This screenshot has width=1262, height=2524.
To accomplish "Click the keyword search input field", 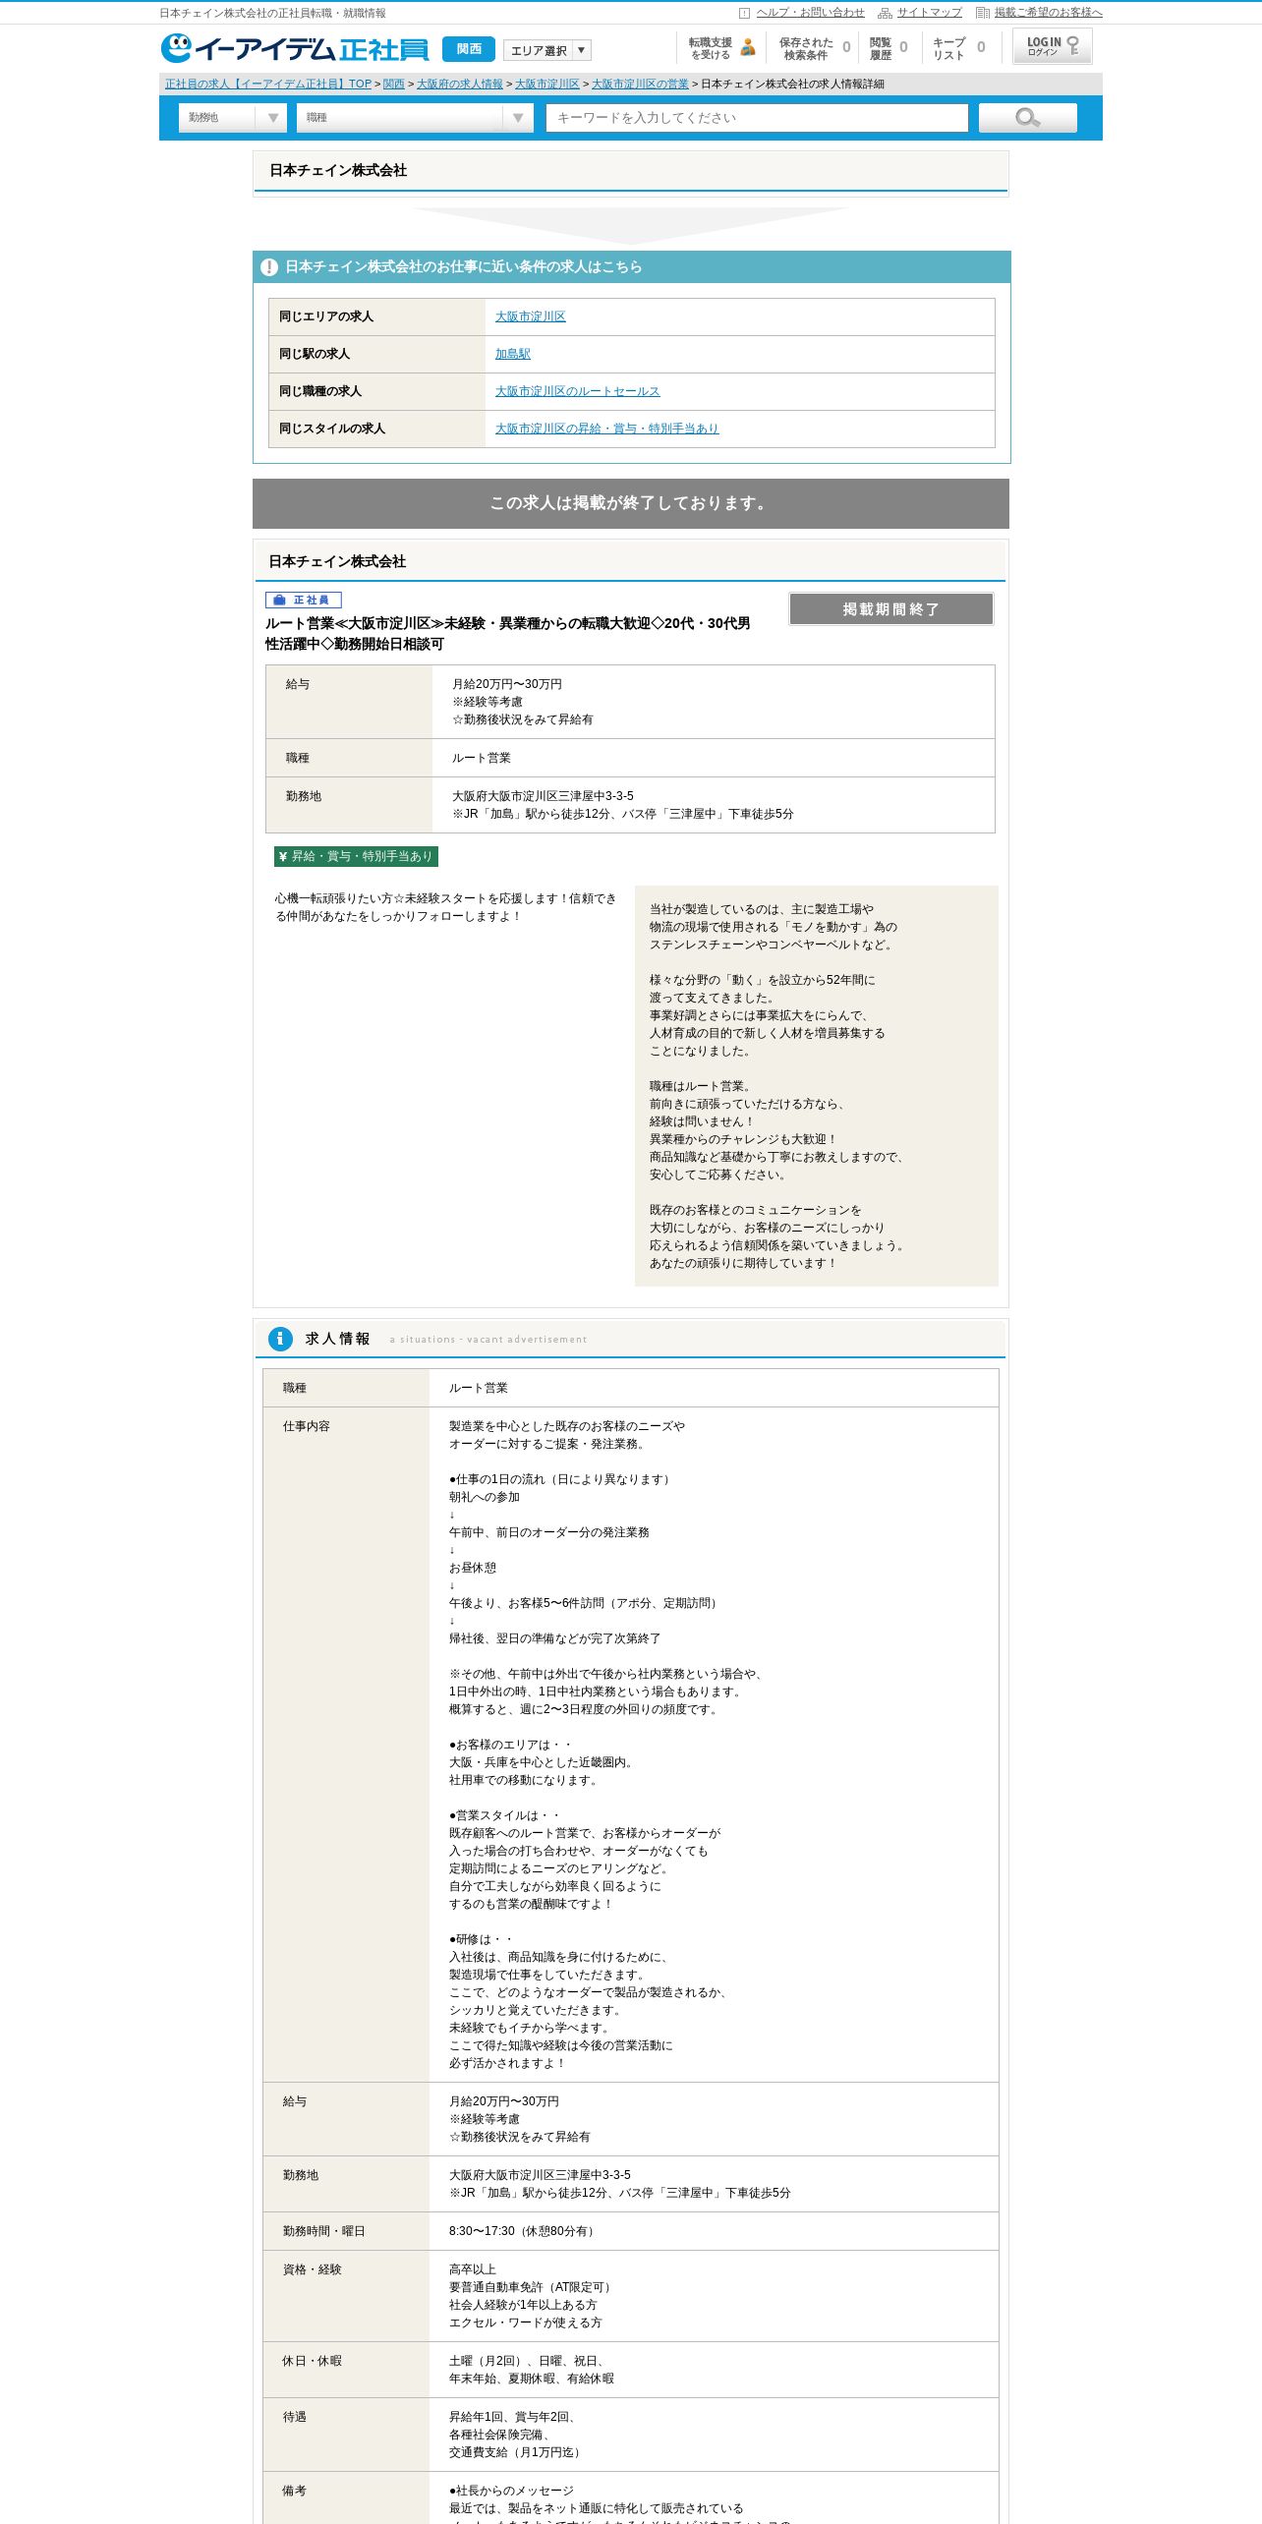I will click(x=757, y=118).
